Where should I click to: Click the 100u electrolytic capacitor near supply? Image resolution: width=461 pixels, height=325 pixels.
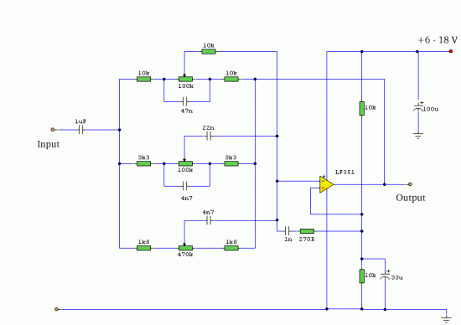click(418, 108)
